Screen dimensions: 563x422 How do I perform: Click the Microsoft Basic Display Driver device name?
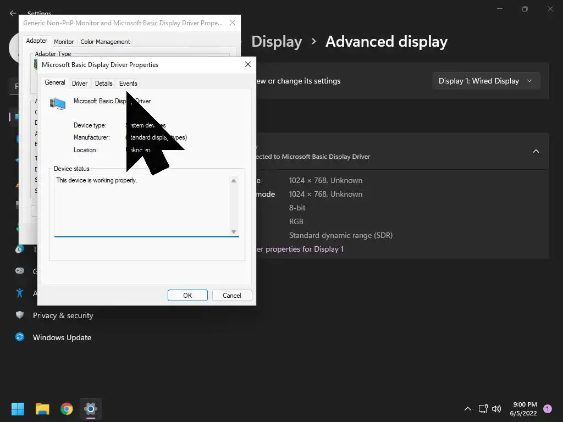(112, 101)
